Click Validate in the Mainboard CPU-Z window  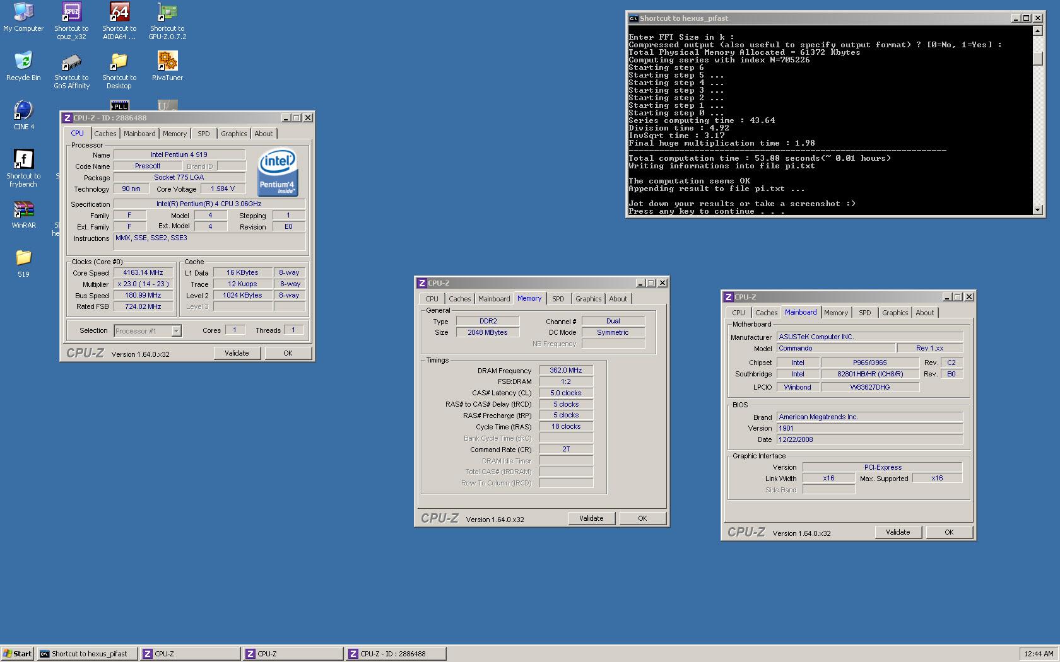[898, 532]
